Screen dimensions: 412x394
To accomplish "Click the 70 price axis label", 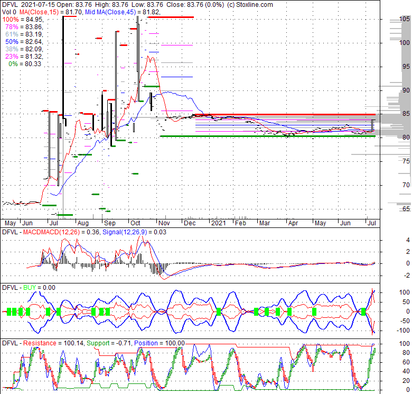I will (x=406, y=185).
